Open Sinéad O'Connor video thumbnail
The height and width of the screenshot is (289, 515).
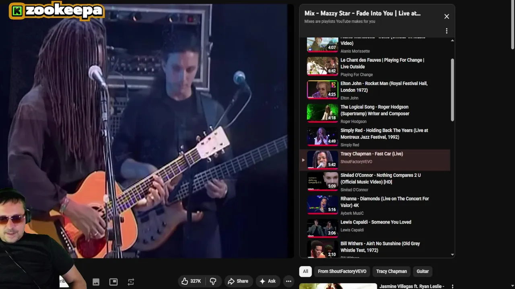click(x=323, y=181)
